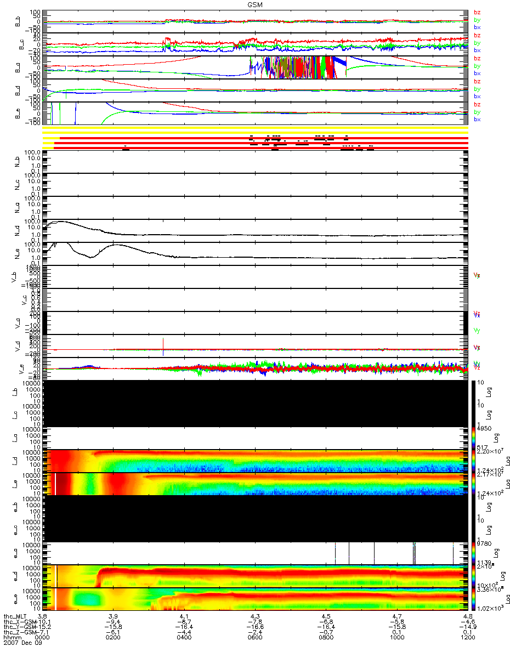510x658 pixels.
Task: Click the thc_Y-GSM row label
Action: pyautogui.click(x=20, y=627)
